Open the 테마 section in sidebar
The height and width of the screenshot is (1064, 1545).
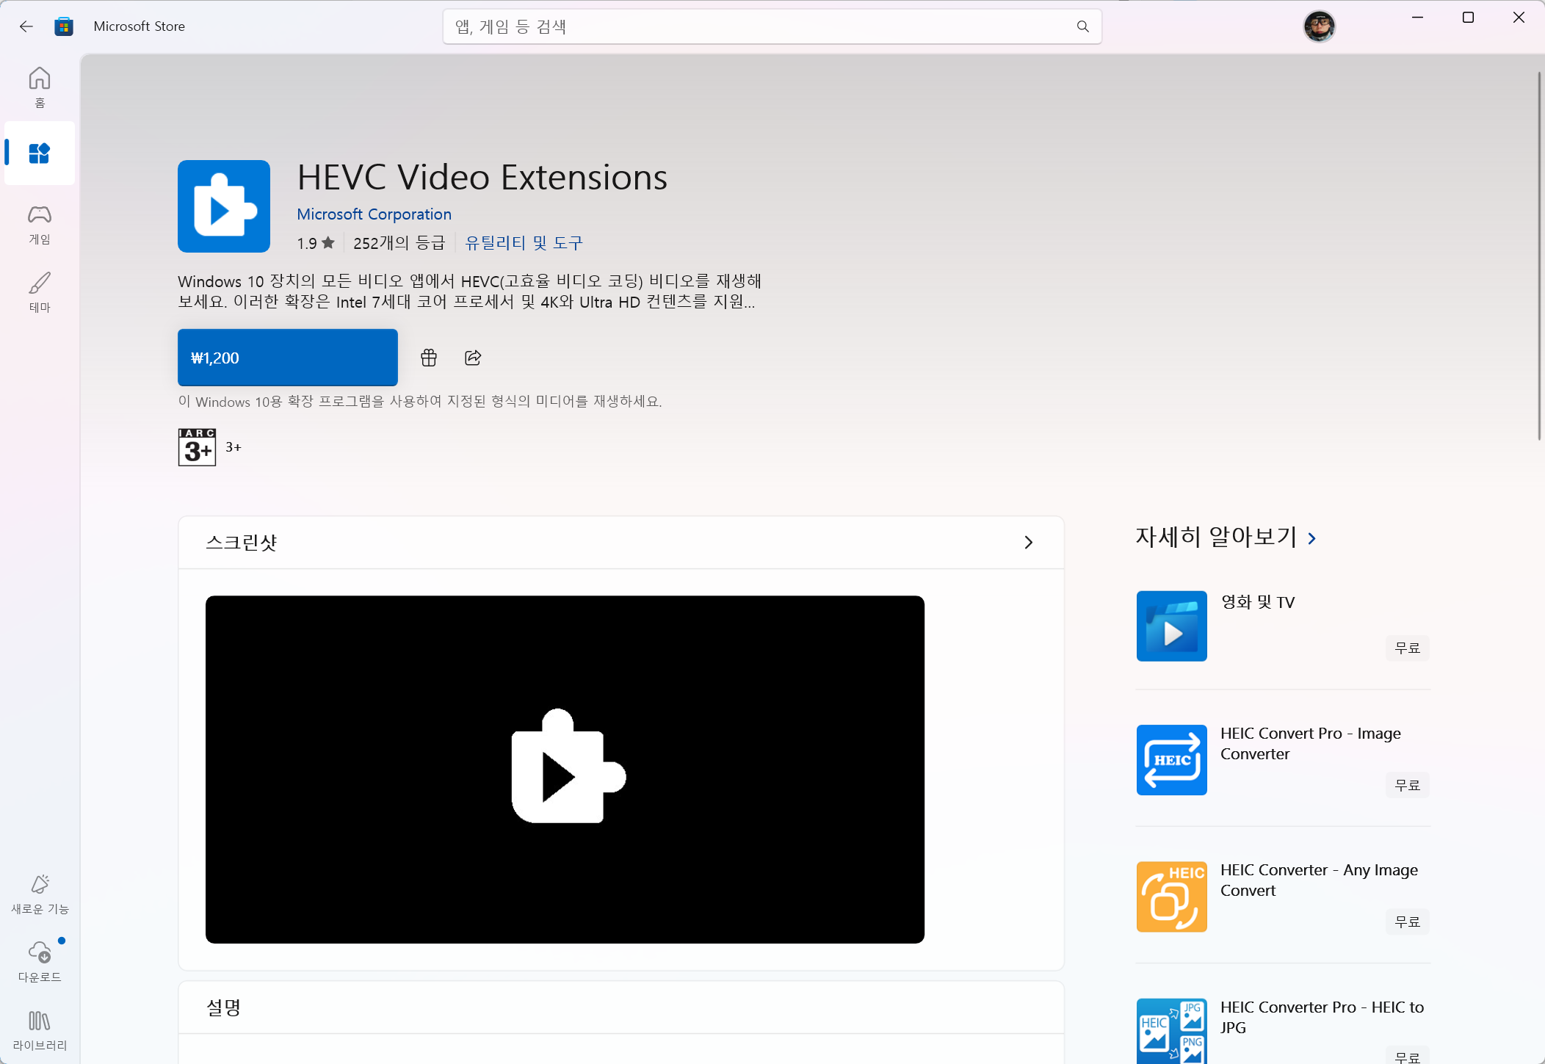pos(40,292)
